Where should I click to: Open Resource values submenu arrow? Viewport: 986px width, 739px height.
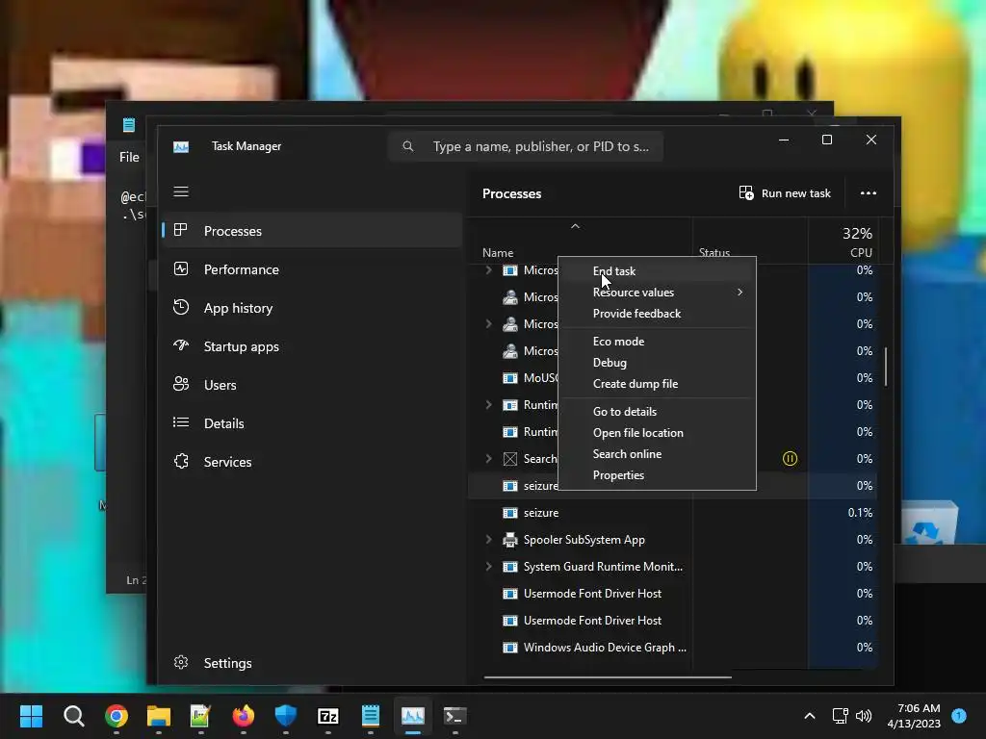[740, 293]
